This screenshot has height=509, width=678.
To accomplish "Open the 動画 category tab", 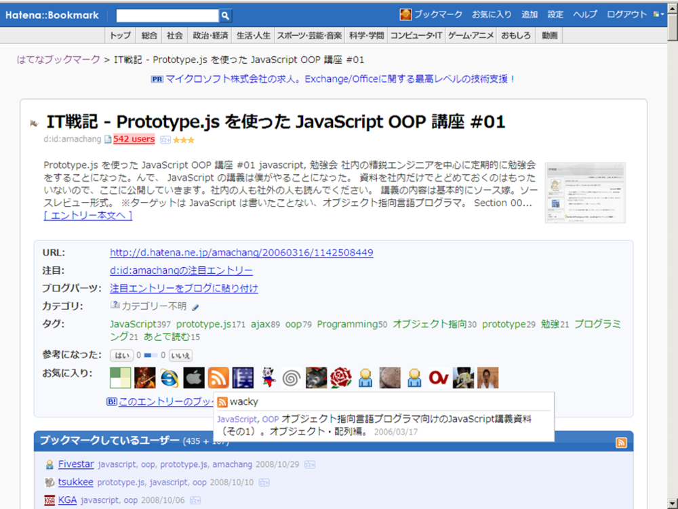I will (550, 35).
